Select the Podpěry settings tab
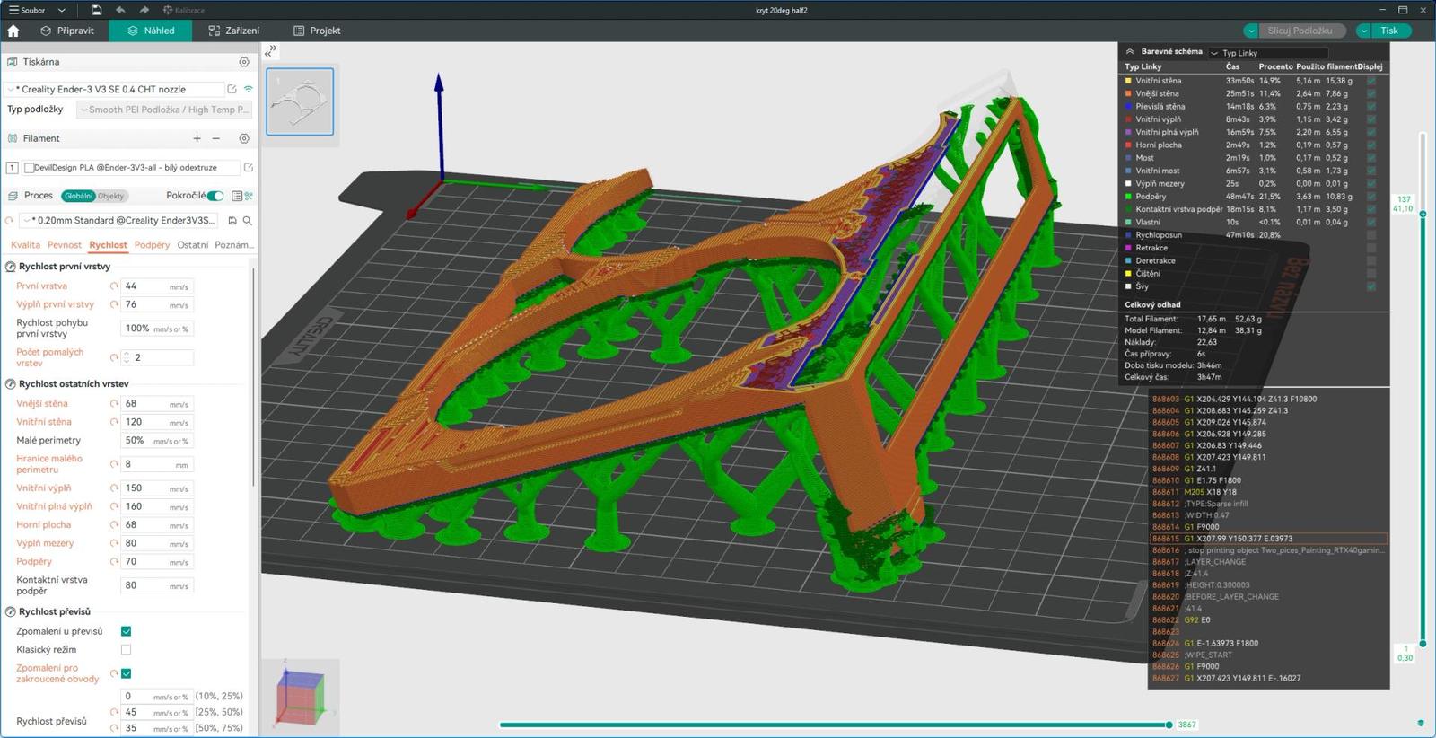 click(x=152, y=245)
